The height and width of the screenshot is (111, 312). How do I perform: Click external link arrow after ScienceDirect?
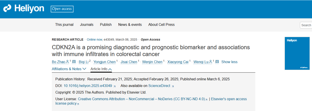(173, 86)
